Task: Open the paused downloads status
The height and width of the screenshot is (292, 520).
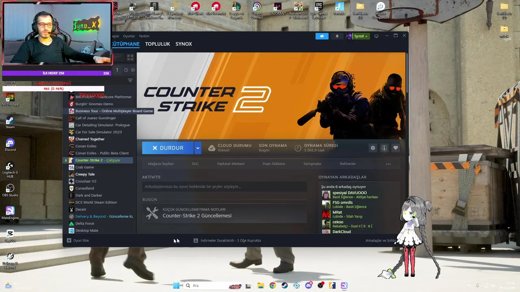Action: coord(227,240)
